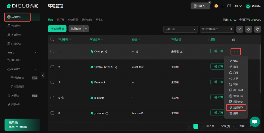Click share icon beside 1profile-1212928
The height and width of the screenshot is (133, 264).
coord(116,67)
